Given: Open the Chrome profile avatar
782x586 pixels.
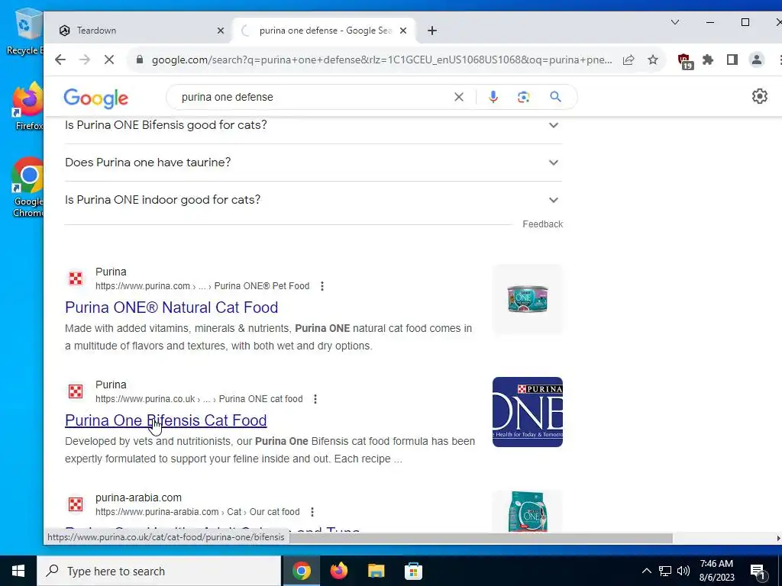Looking at the screenshot, I should click(x=757, y=60).
